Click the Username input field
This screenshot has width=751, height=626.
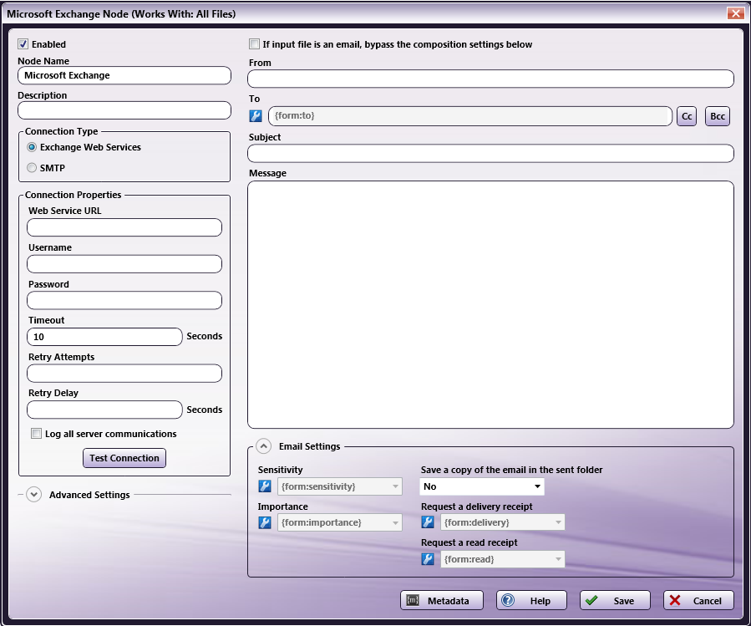coord(124,264)
